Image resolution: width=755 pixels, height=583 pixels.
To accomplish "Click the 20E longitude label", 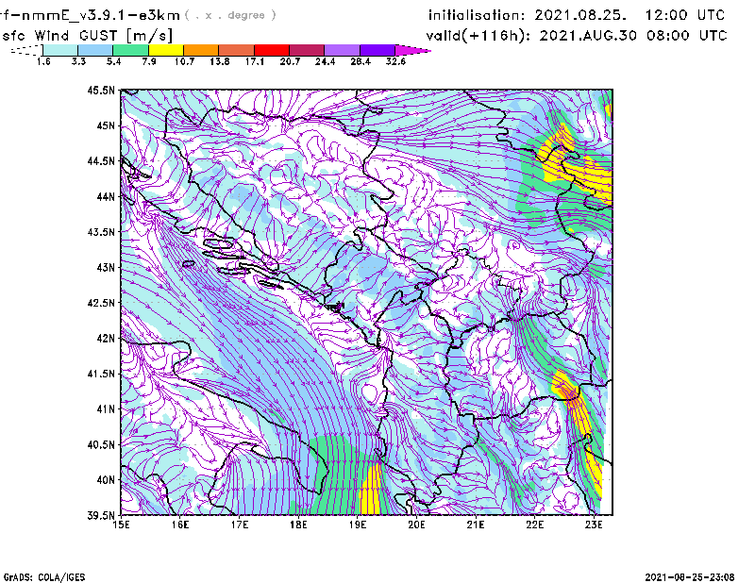I will [x=416, y=525].
